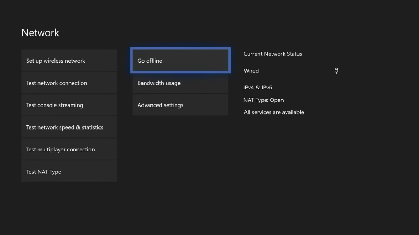
Task: Select the Wired connection label
Action: click(251, 71)
